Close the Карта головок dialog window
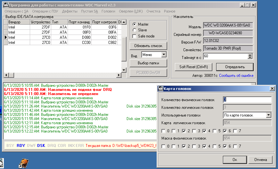This screenshot has width=278, height=169. (x=272, y=89)
